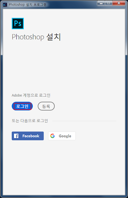Image resolution: width=128 pixels, height=198 pixels.
Task: Click the Photoshop 설치 heading
Action: 36,37
